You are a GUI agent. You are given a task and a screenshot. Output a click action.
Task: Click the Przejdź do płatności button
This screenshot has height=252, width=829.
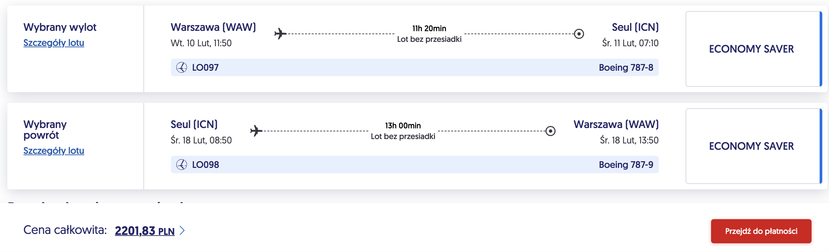pyautogui.click(x=761, y=231)
